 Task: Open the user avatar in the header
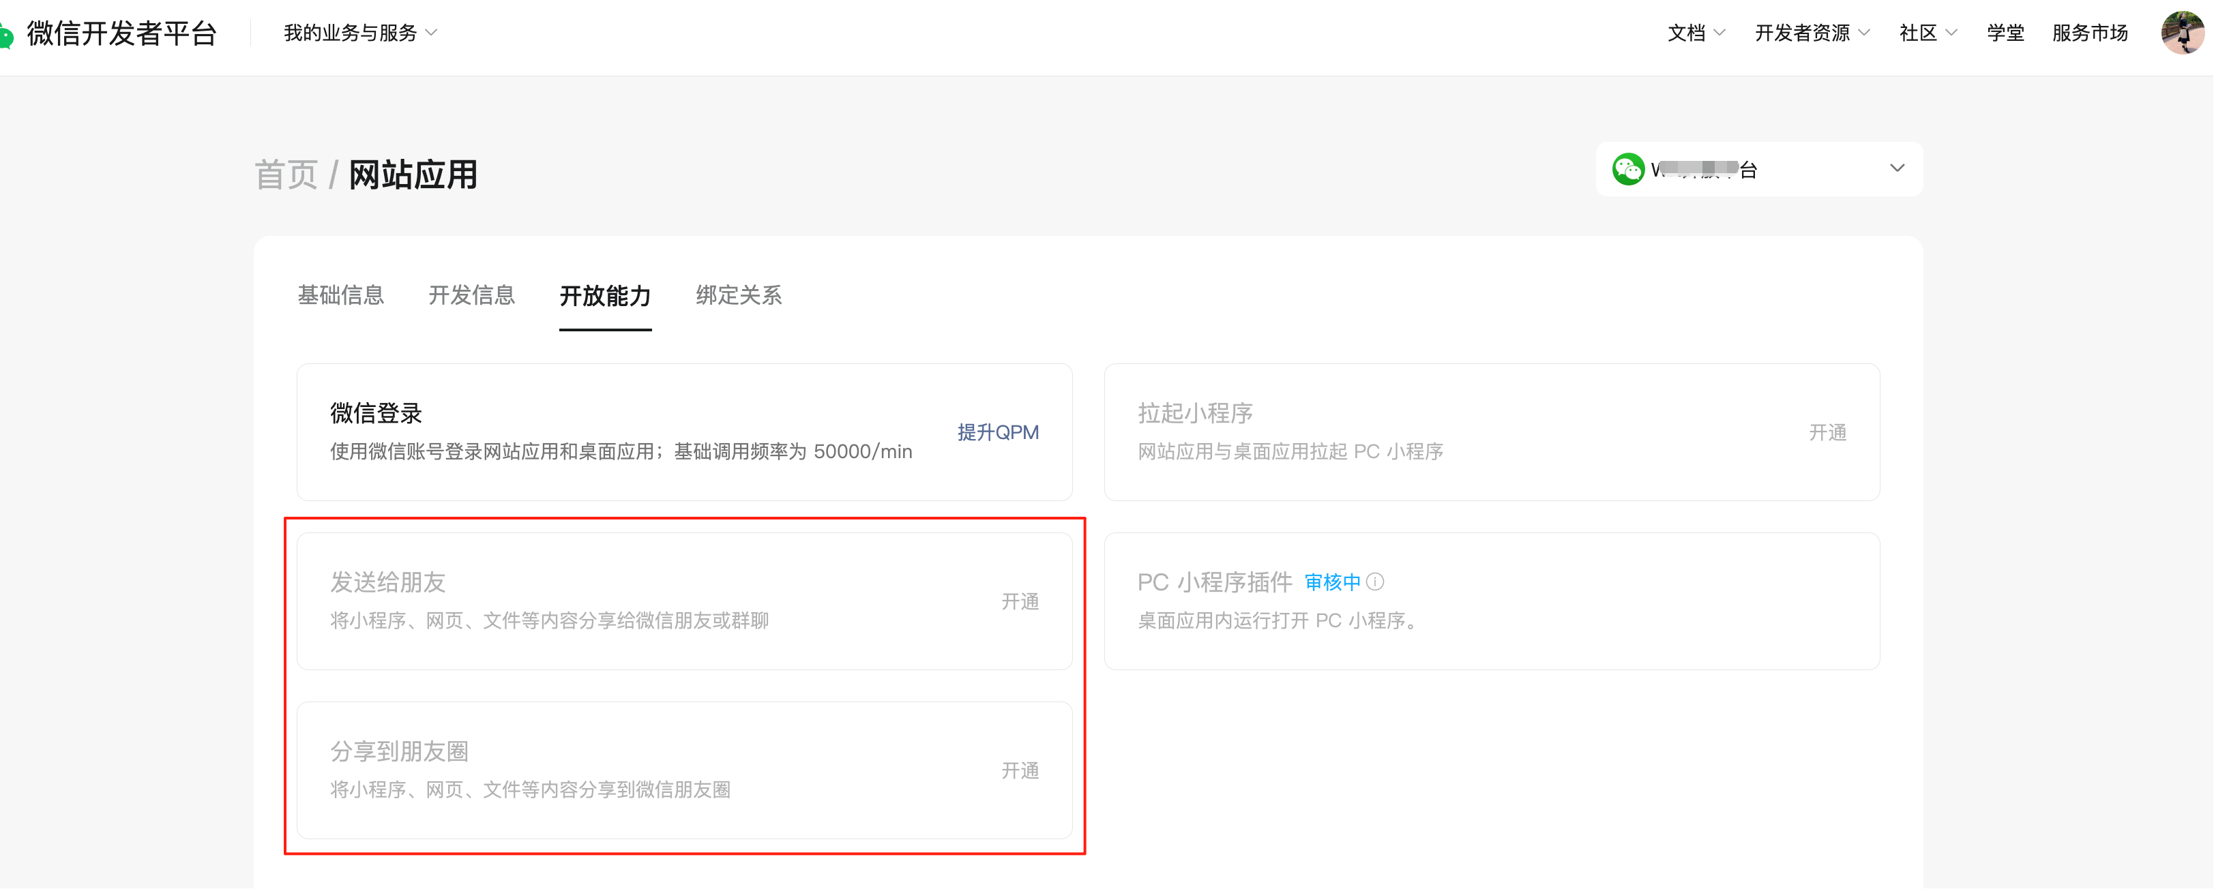[x=2183, y=33]
